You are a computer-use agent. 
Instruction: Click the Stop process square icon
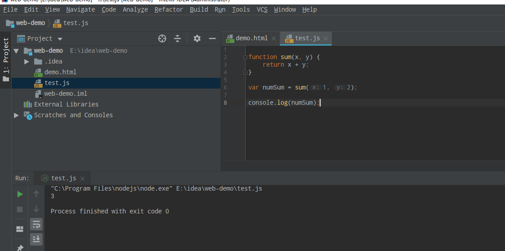tap(20, 209)
